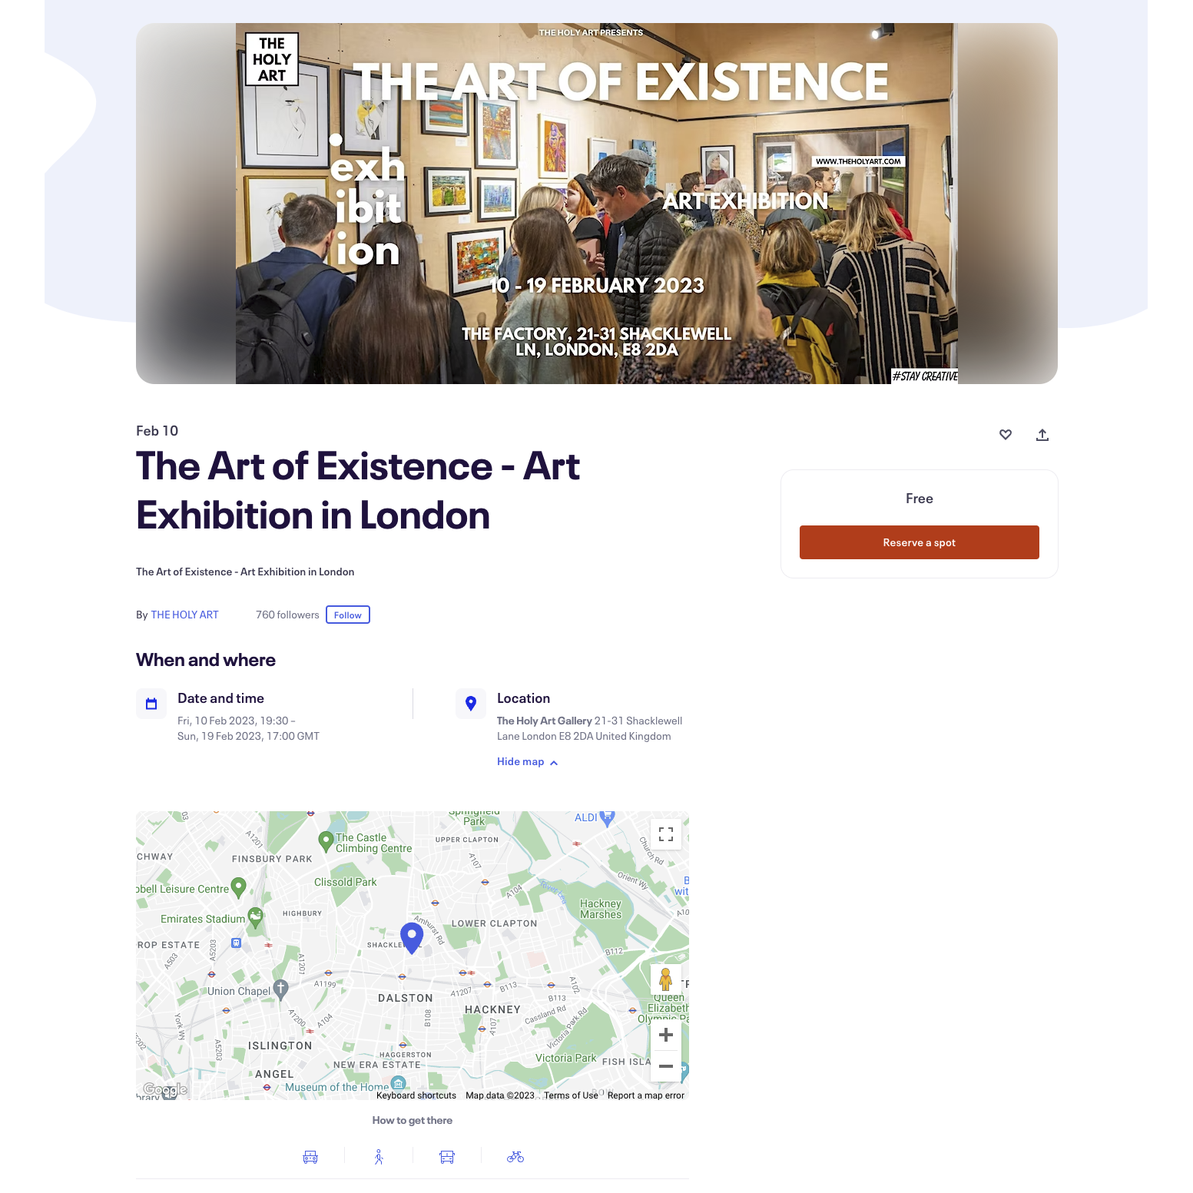The image size is (1193, 1193).
Task: Reserve a spot for the exhibition
Action: (x=920, y=542)
